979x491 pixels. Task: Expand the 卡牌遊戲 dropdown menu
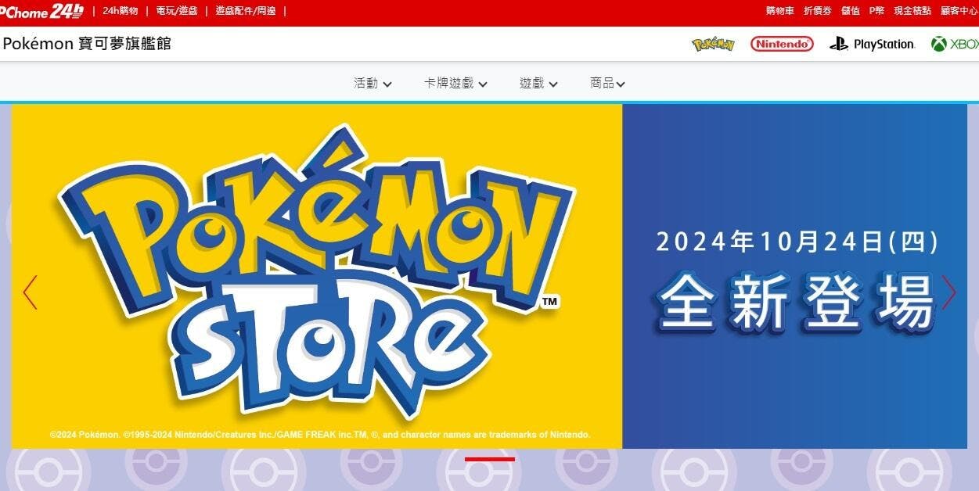[x=455, y=83]
